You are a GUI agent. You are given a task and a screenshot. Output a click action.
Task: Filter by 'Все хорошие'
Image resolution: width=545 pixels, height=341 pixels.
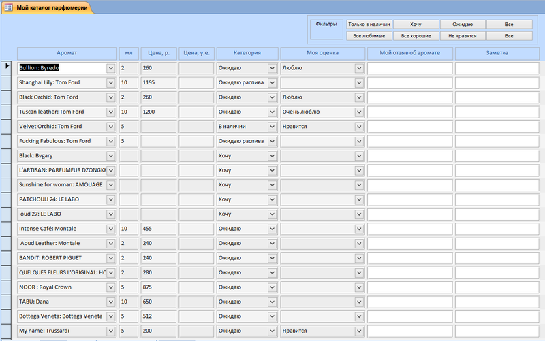point(416,36)
